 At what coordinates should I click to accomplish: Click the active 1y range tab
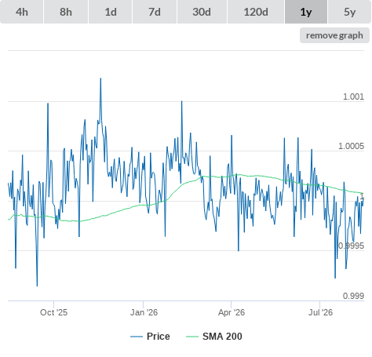306,12
